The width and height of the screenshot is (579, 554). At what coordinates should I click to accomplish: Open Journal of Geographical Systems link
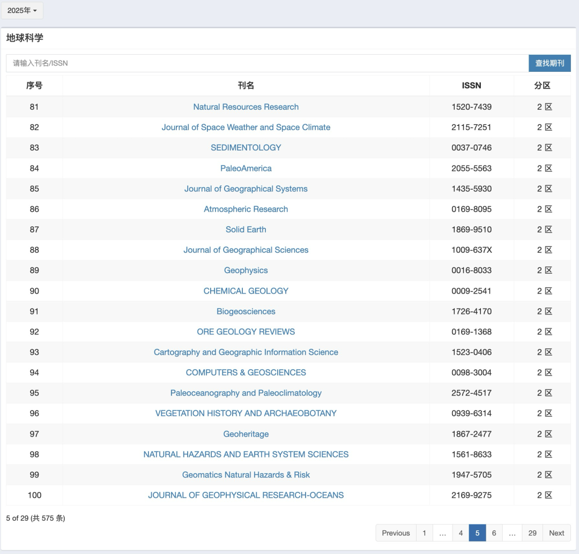click(246, 189)
